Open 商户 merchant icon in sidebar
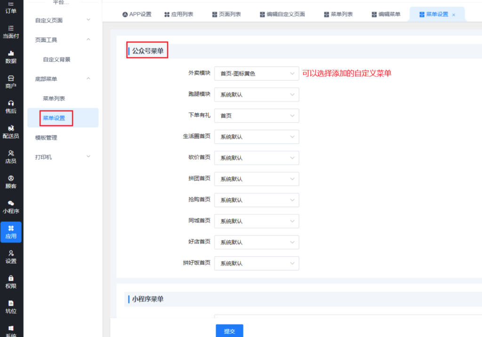Screen dimensions: 482x337 click(11, 78)
